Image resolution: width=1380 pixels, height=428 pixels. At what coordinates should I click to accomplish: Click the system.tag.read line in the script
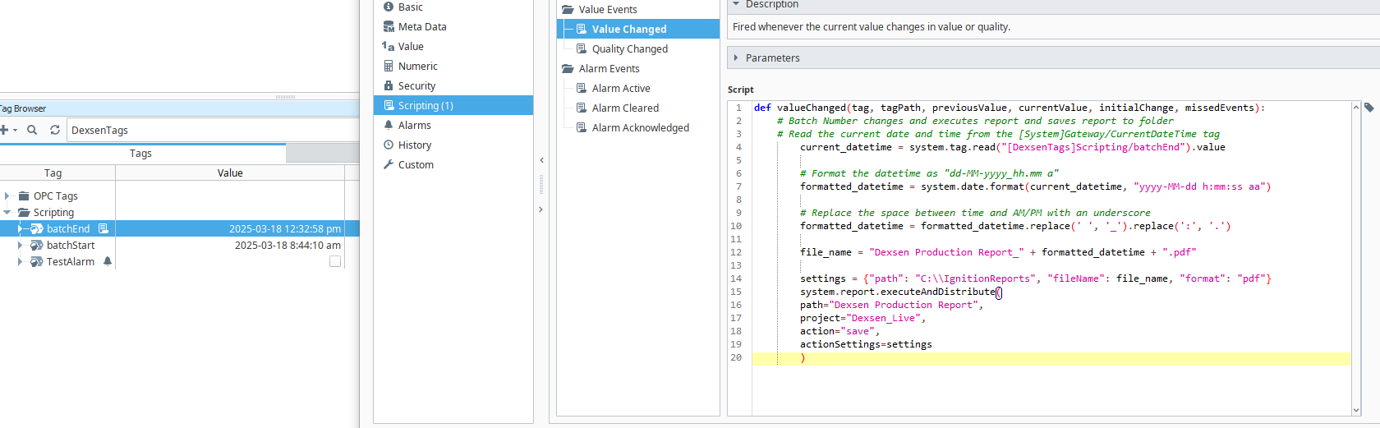[1012, 147]
